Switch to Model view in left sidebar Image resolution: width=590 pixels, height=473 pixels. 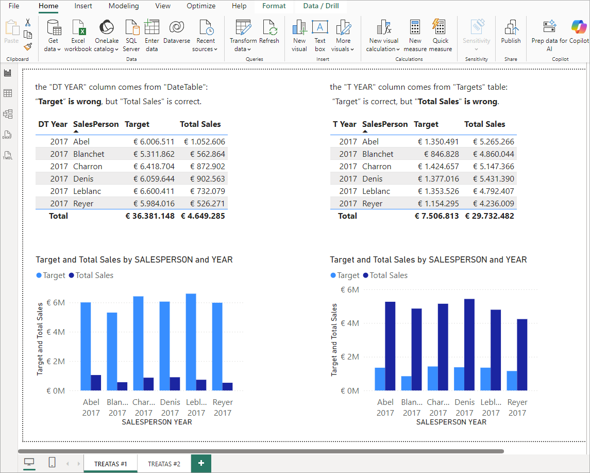[x=8, y=114]
